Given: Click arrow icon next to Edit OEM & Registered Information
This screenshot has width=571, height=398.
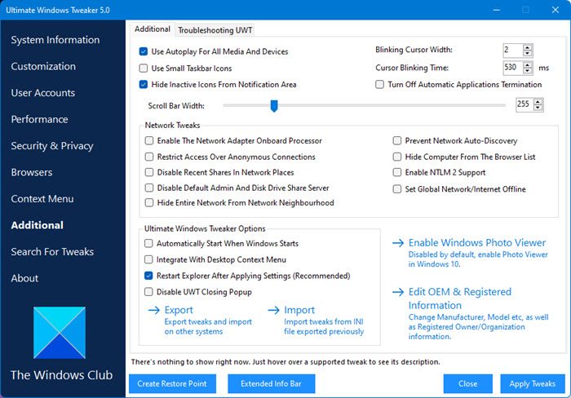Looking at the screenshot, I should (x=398, y=292).
